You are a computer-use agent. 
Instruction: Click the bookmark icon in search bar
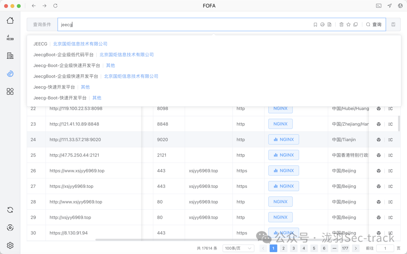[315, 24]
